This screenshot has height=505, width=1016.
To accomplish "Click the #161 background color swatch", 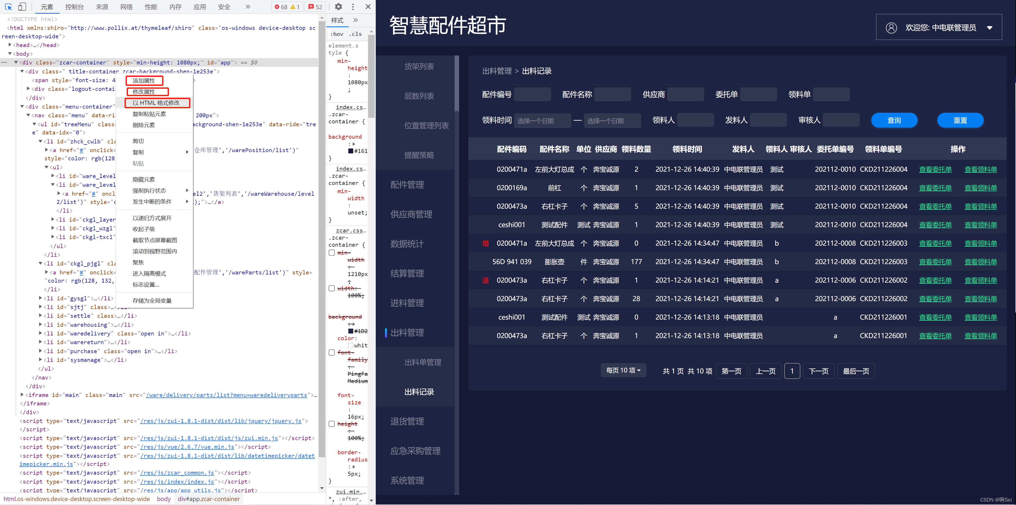I will click(351, 151).
